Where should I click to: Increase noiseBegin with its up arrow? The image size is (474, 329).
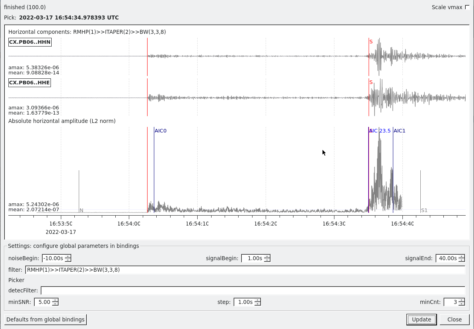(x=68, y=256)
